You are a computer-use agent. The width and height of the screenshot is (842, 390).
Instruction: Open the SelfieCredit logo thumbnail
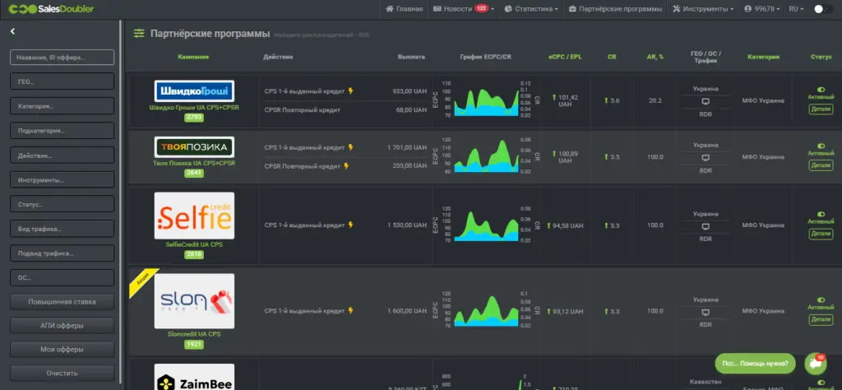194,216
